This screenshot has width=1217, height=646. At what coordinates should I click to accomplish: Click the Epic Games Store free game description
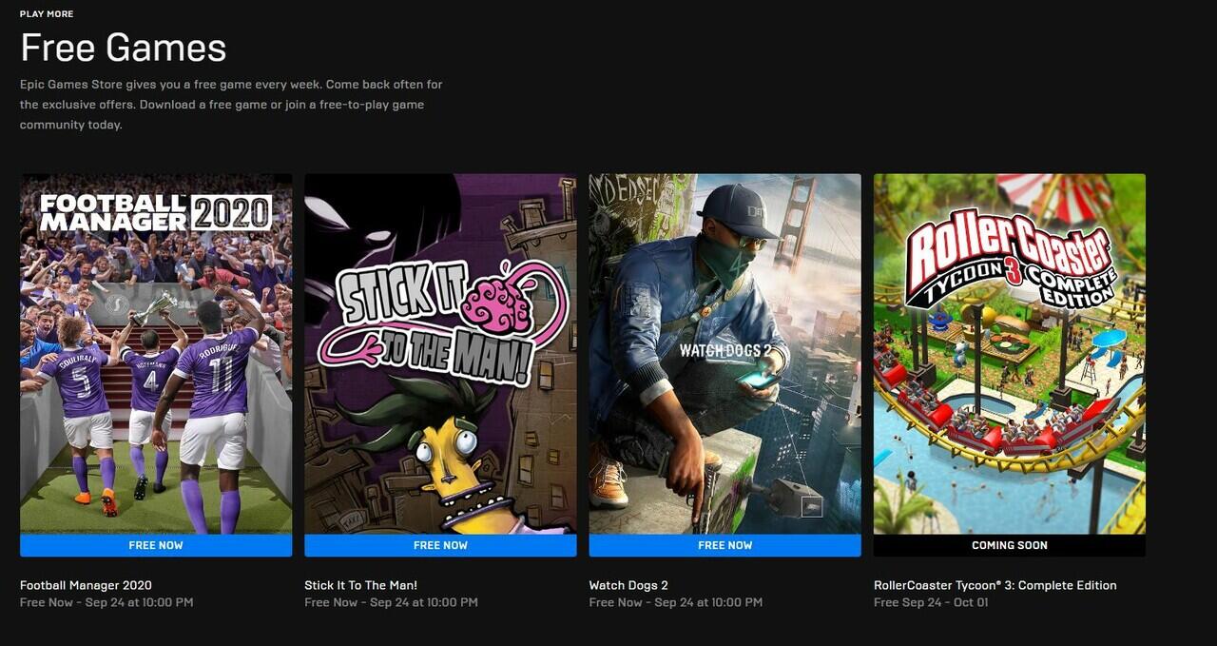coord(231,105)
